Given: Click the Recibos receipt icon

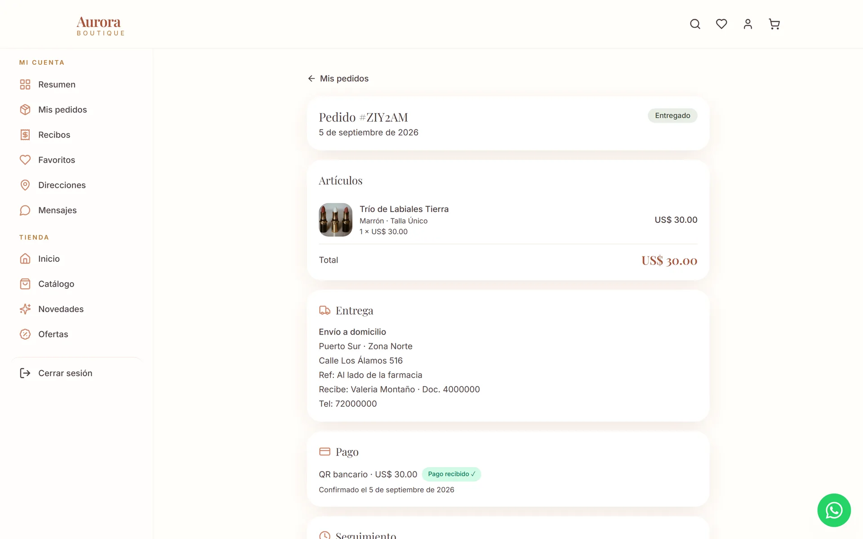Looking at the screenshot, I should coord(25,135).
